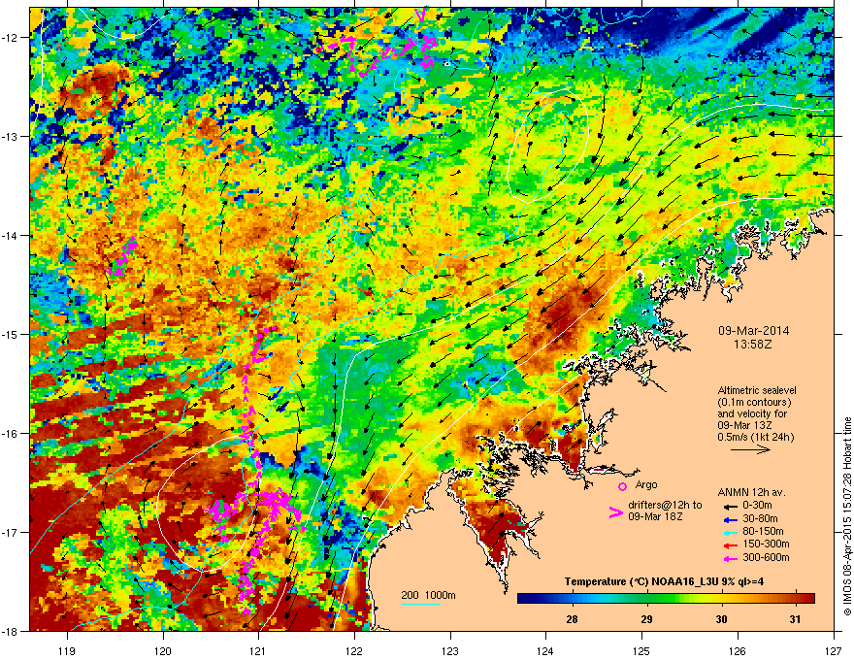Image resolution: width=854 pixels, height=660 pixels.
Task: Click the black 0-30m legend arrow
Action: point(730,507)
